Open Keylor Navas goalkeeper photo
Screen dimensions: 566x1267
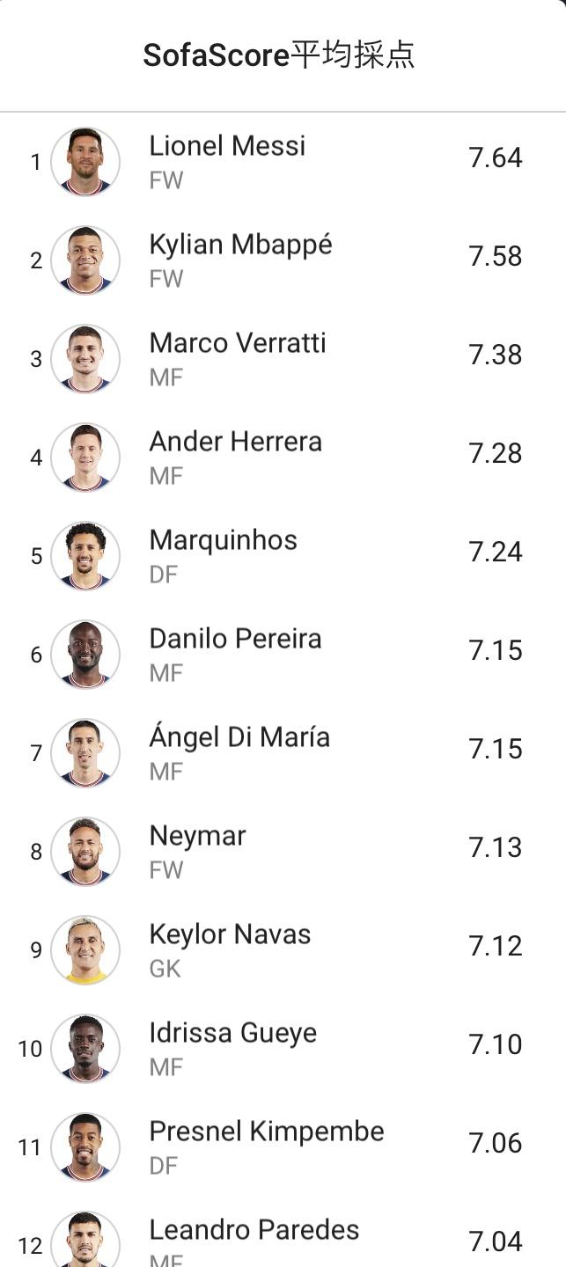(x=85, y=949)
